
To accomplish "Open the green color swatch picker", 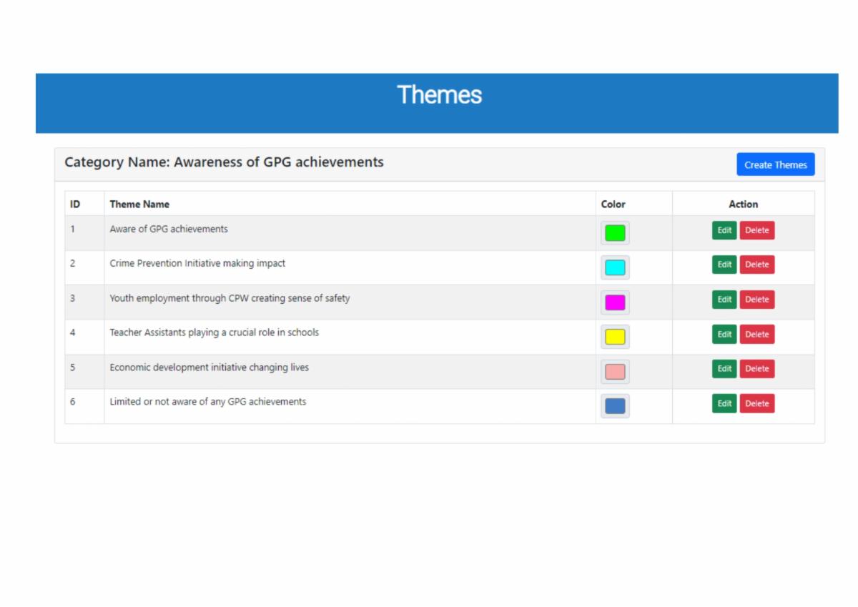I will pos(615,233).
